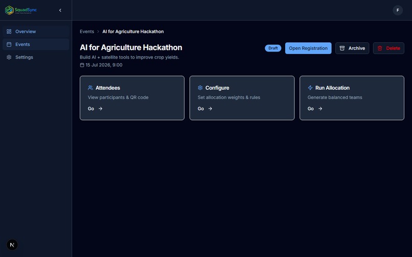Click the breadcrumb separator chevron
Viewport: 412px width, 257px height.
click(98, 32)
